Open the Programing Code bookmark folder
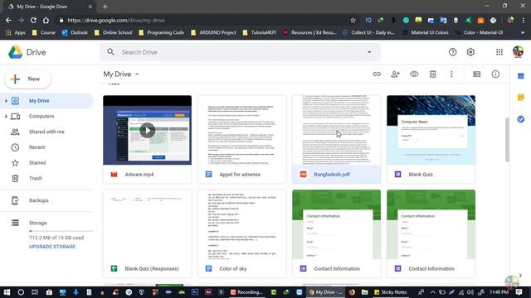Screen dimensions: 531x298 point(162,32)
